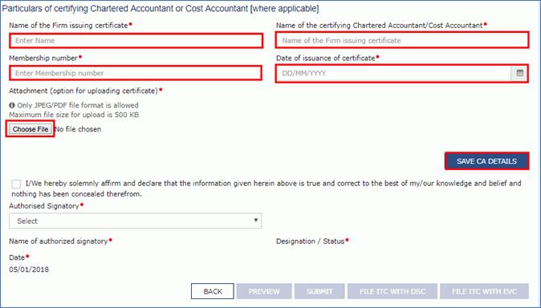The image size is (541, 308).
Task: Click the Authorised Signatory dropdown arrow
Action: [256, 220]
